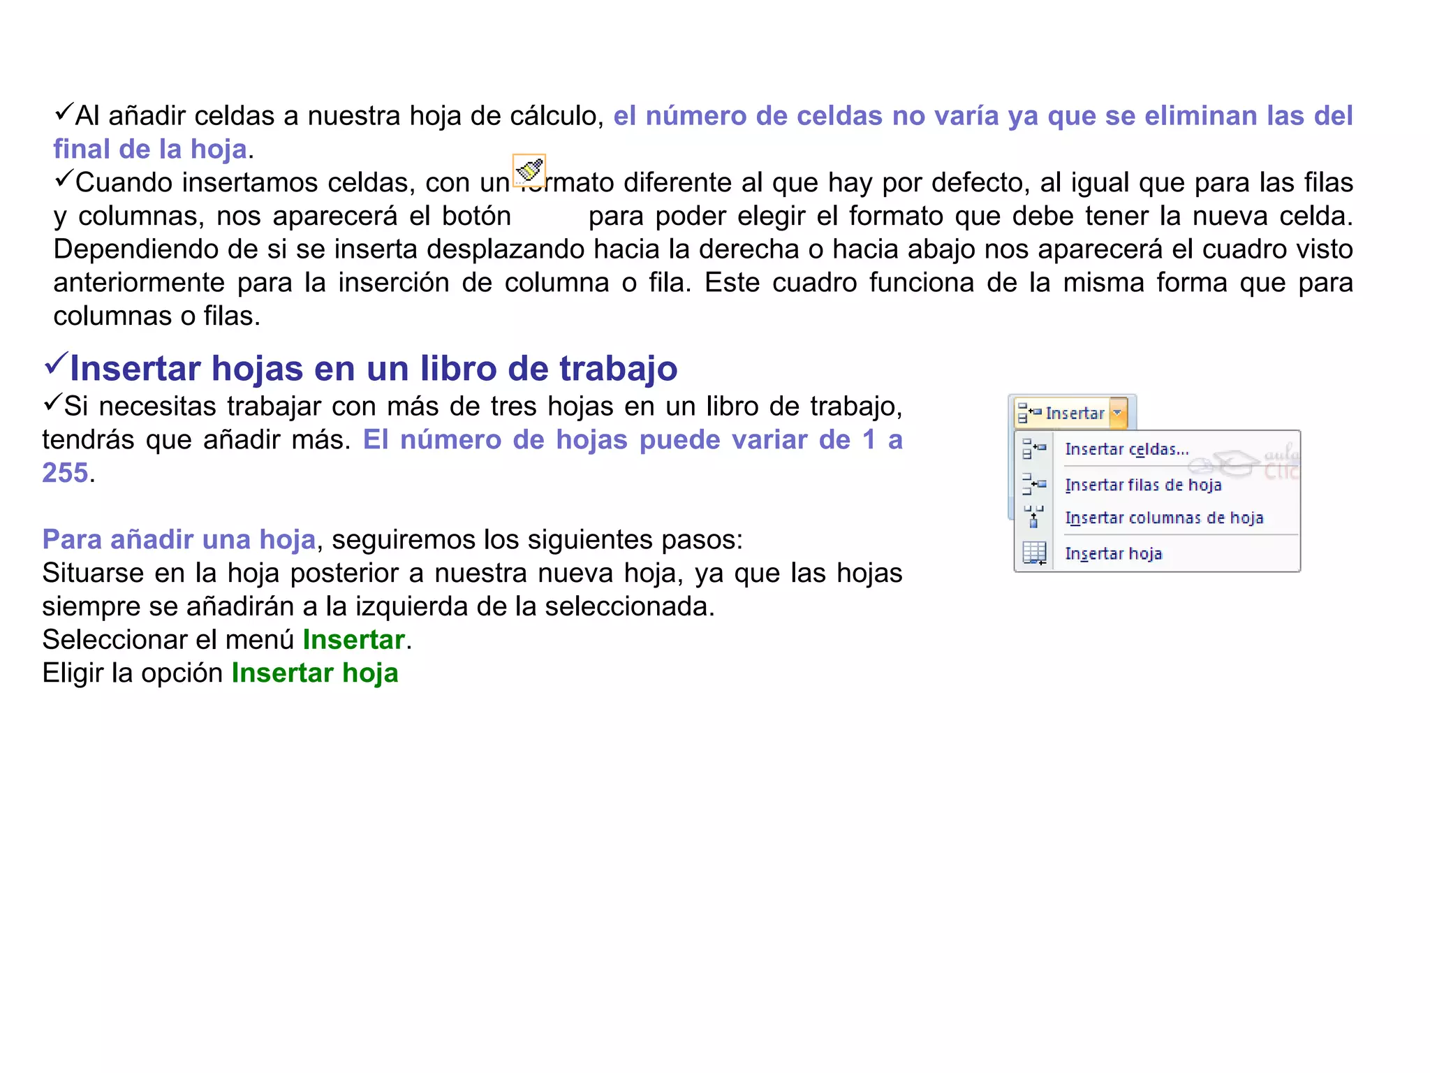Screen dimensions: 1430x1073
Task: Click the Insertar button in the ribbon
Action: [x=1063, y=413]
